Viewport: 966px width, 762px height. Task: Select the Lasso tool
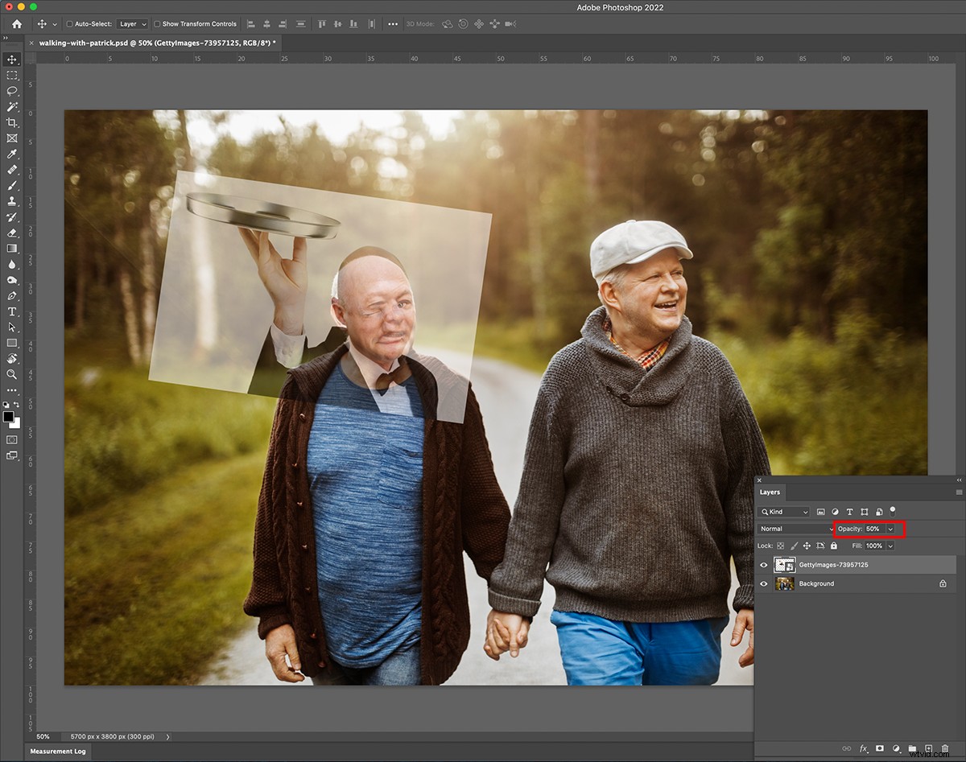point(12,92)
